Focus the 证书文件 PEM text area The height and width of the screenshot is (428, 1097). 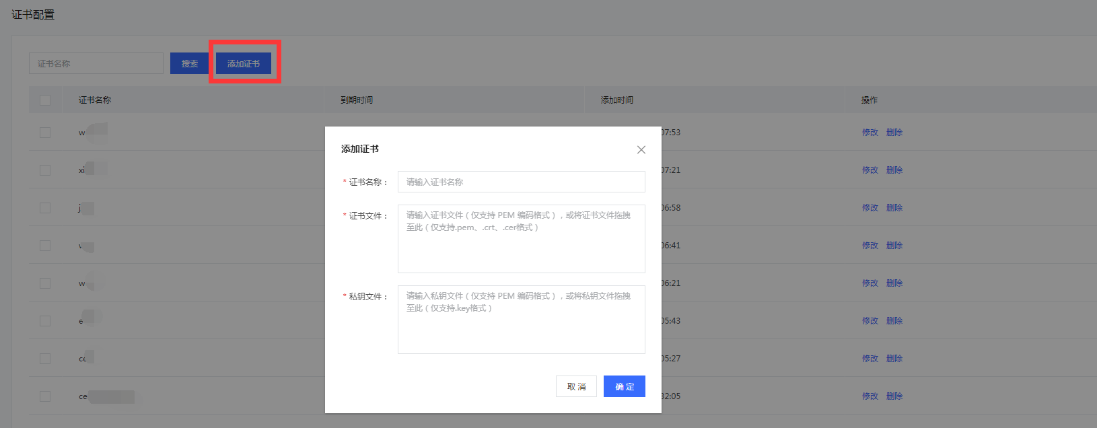pos(522,239)
